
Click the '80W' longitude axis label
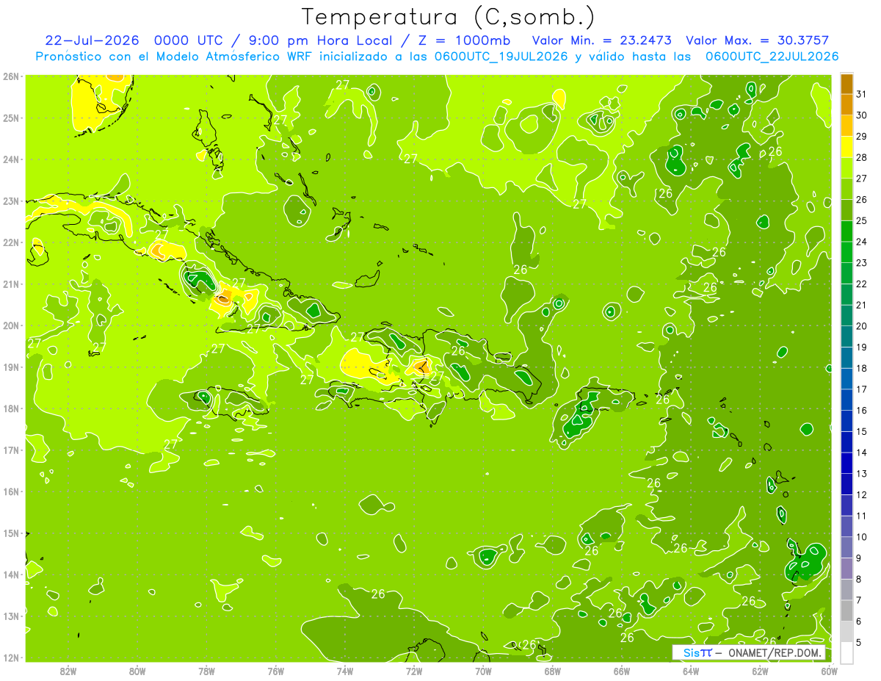tap(137, 671)
